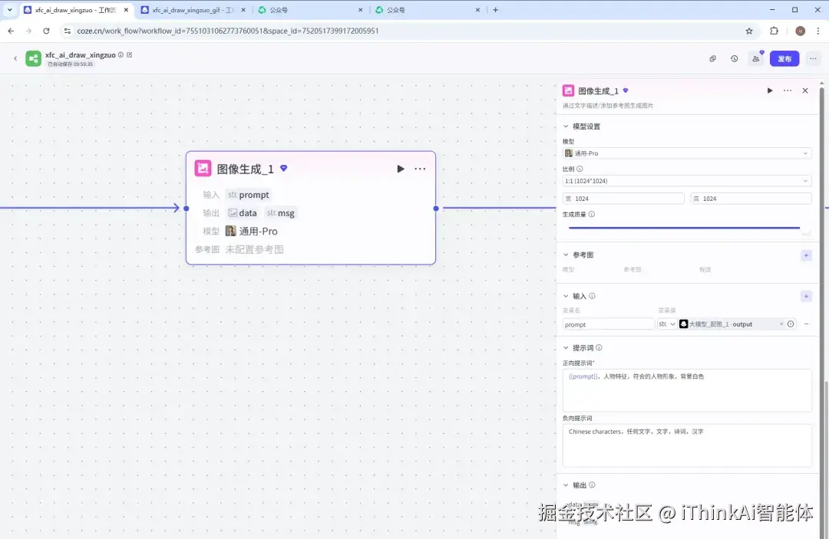
Task: Add a reference image with plus button
Action: (x=806, y=255)
